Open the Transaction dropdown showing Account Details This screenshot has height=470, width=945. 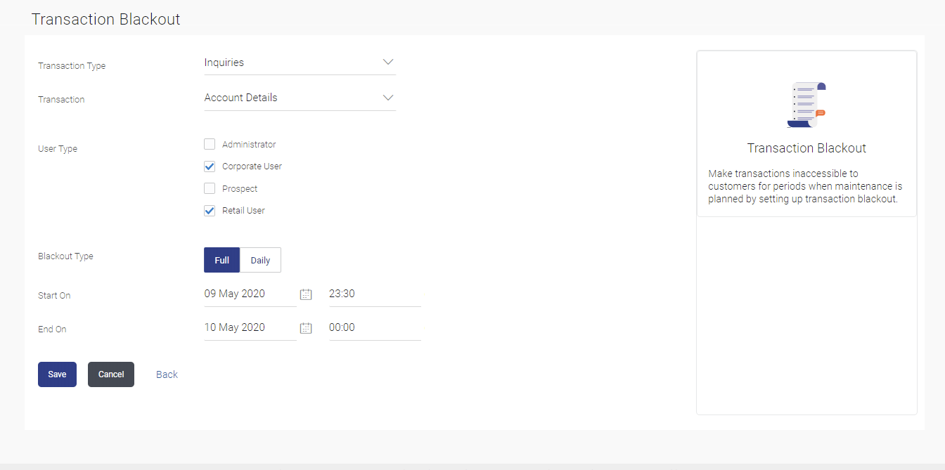coord(300,98)
